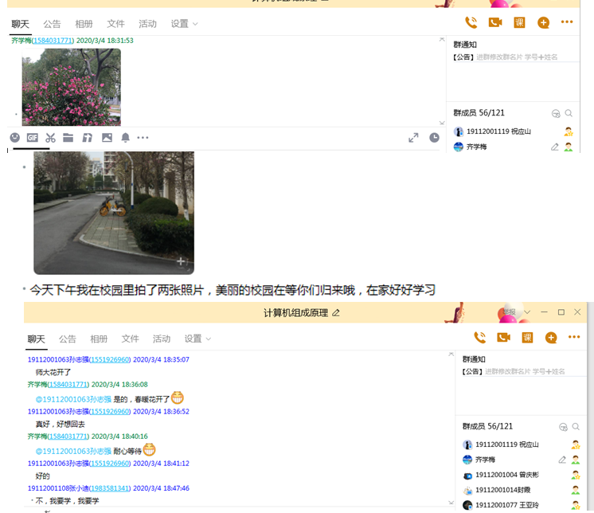The image size is (594, 513).
Task: Switch to 公告 tab in lower window
Action: [68, 339]
